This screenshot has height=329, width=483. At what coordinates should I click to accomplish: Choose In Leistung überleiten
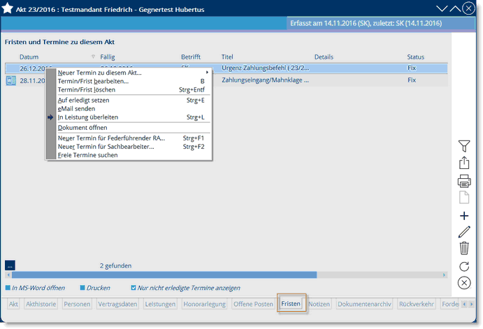(x=134, y=117)
